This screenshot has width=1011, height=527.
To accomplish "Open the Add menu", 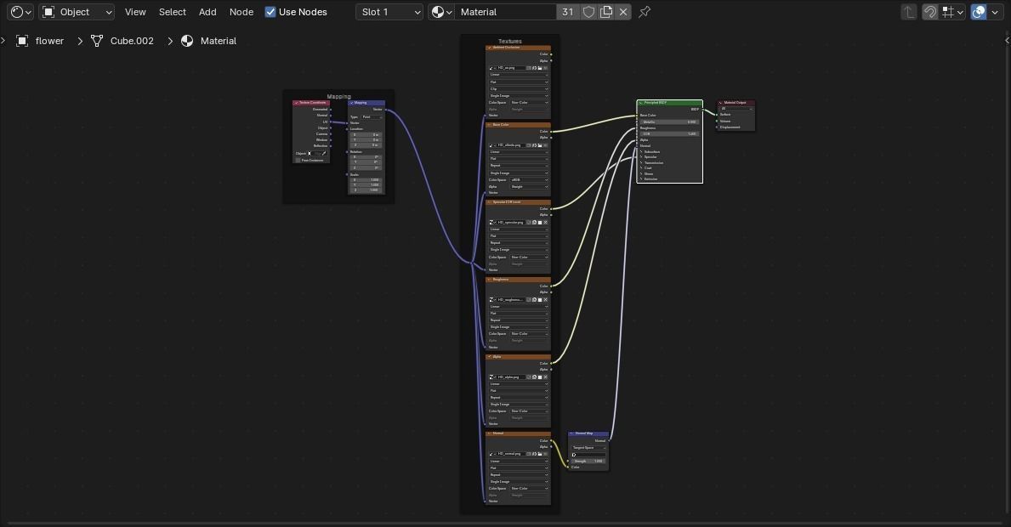I will pos(207,12).
